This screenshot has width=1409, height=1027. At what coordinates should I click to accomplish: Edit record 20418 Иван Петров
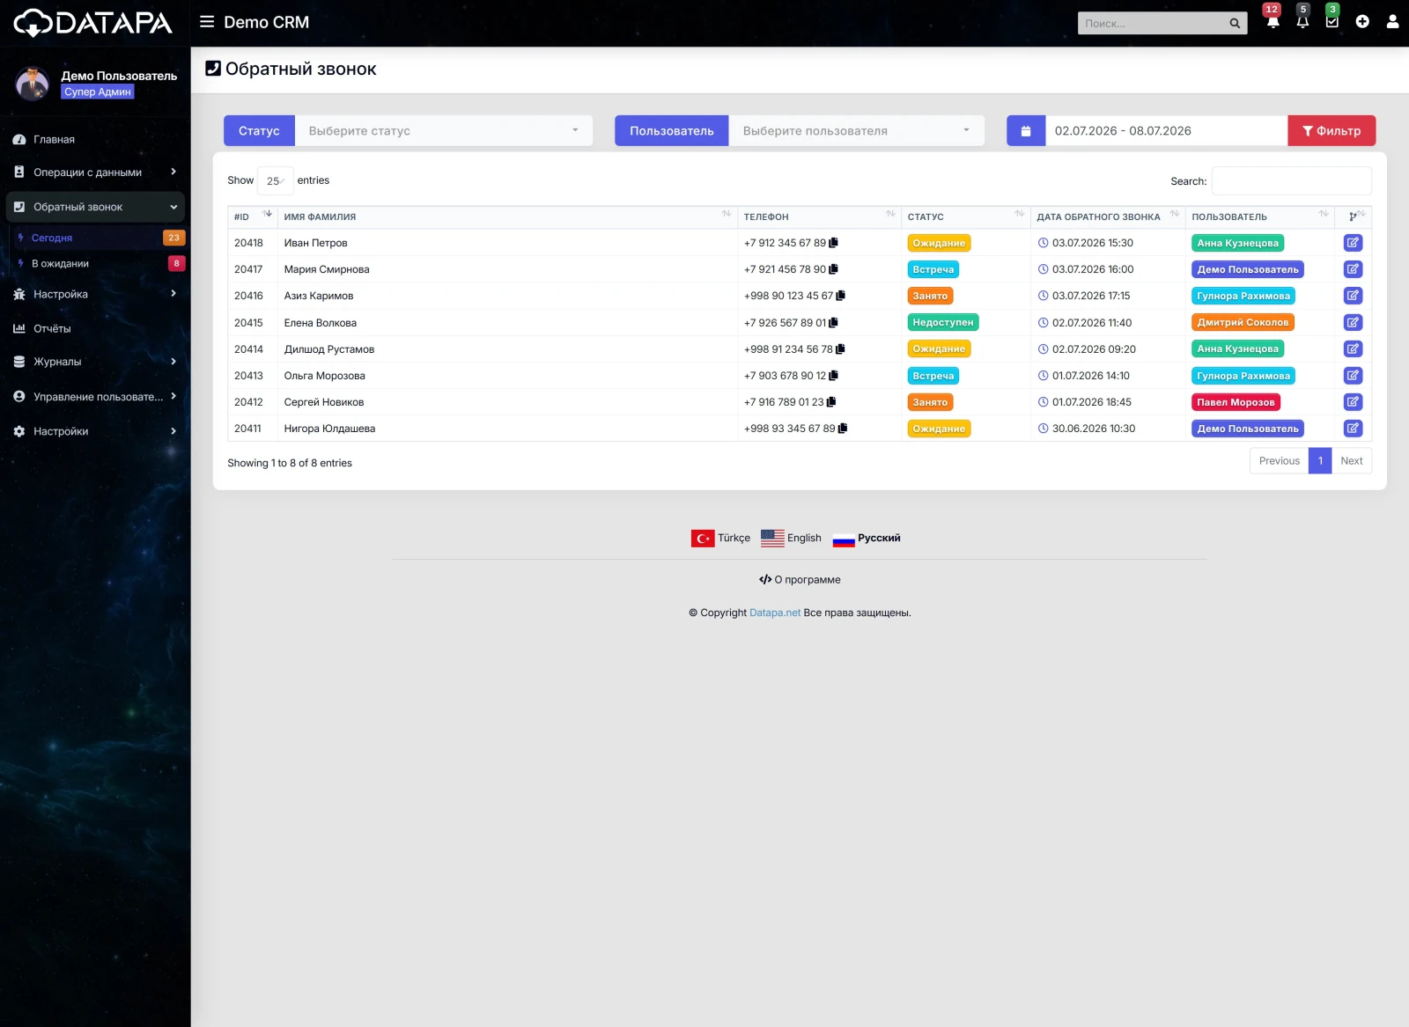pos(1353,243)
